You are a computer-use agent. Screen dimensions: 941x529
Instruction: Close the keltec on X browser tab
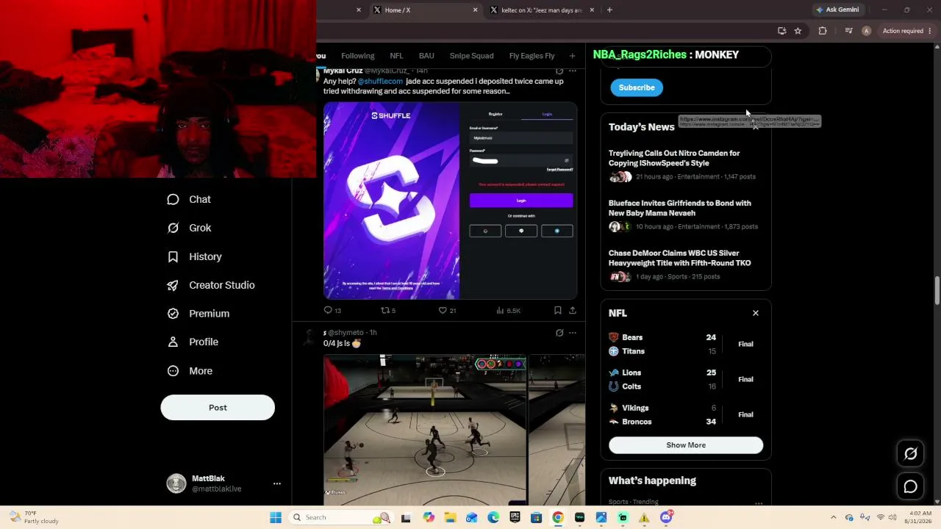point(591,10)
